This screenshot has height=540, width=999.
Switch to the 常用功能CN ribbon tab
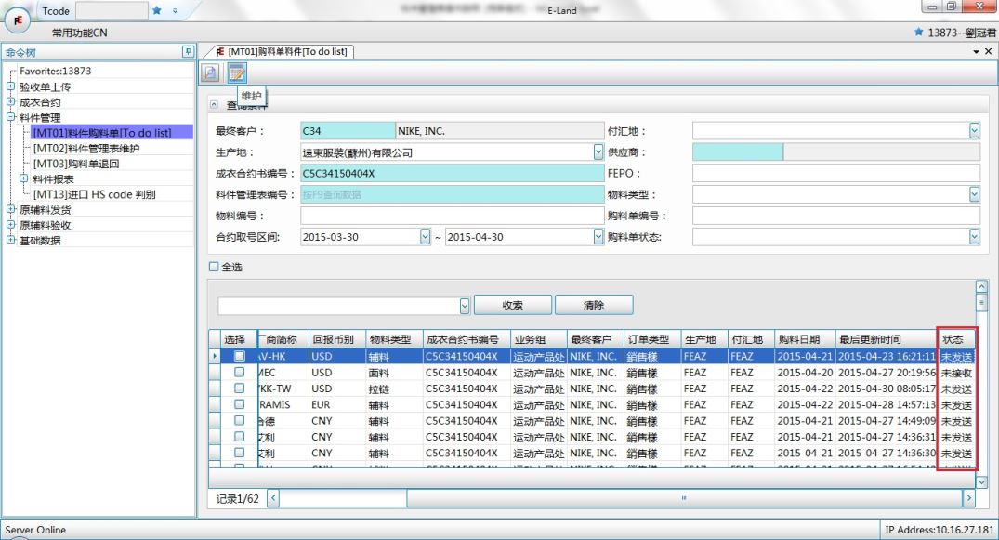(79, 33)
